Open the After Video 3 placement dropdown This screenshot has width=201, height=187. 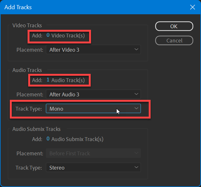point(93,50)
